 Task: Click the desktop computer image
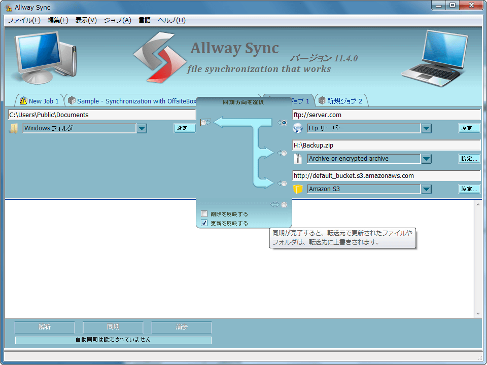(x=44, y=57)
